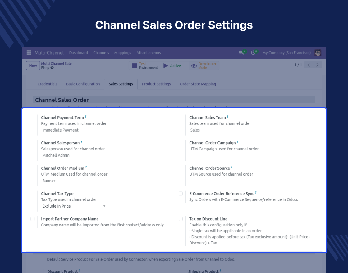This screenshot has width=348, height=273.
Task: Click the New button
Action: tap(33, 65)
